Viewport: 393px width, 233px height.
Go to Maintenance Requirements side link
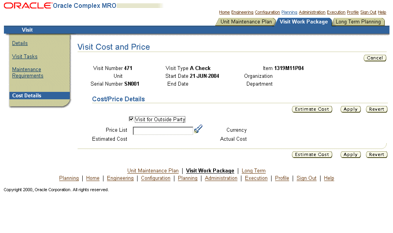click(x=27, y=72)
